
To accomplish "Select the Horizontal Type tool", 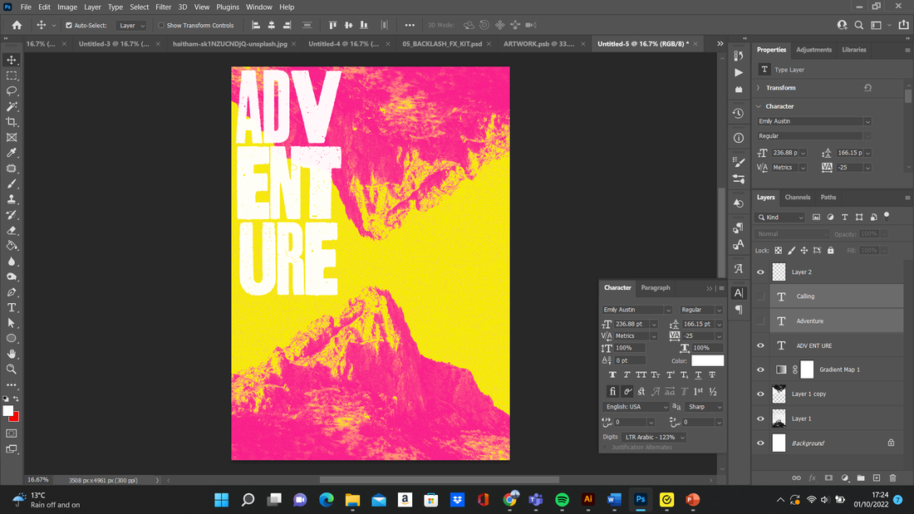I will point(12,307).
